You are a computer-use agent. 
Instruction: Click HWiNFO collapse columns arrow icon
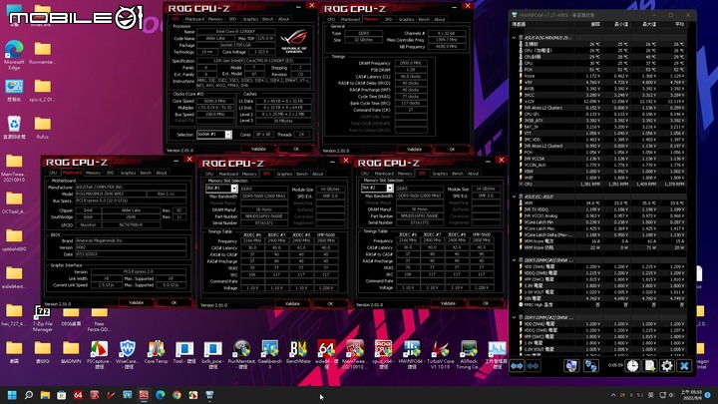click(533, 366)
